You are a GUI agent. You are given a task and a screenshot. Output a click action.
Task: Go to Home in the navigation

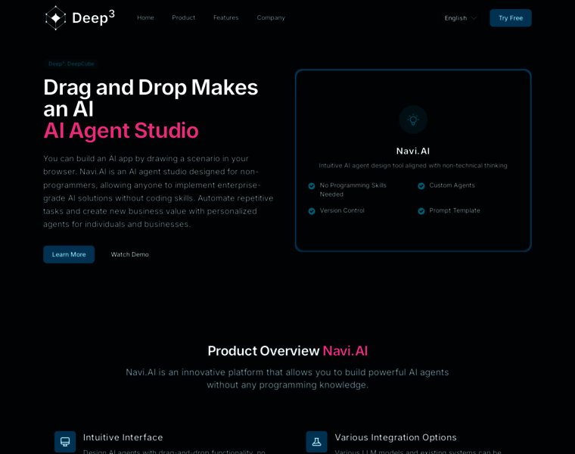pos(145,17)
